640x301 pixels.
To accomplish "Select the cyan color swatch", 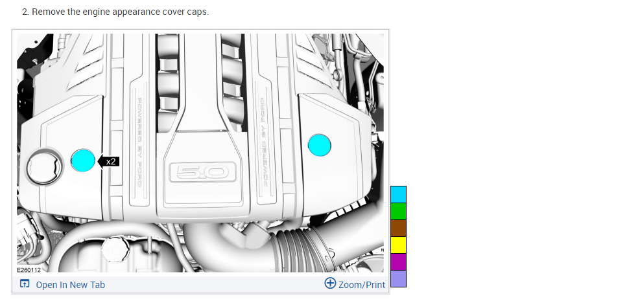I will pos(398,195).
